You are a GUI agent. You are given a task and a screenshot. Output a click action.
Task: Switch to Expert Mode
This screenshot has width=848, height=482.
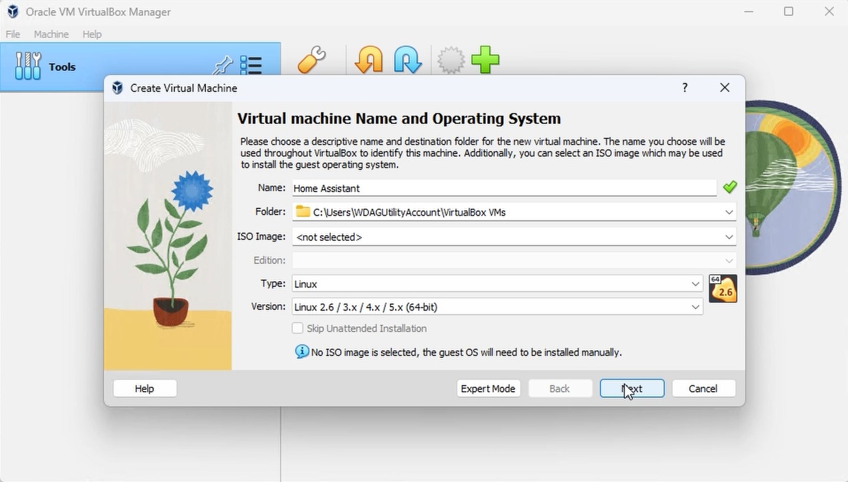[488, 388]
